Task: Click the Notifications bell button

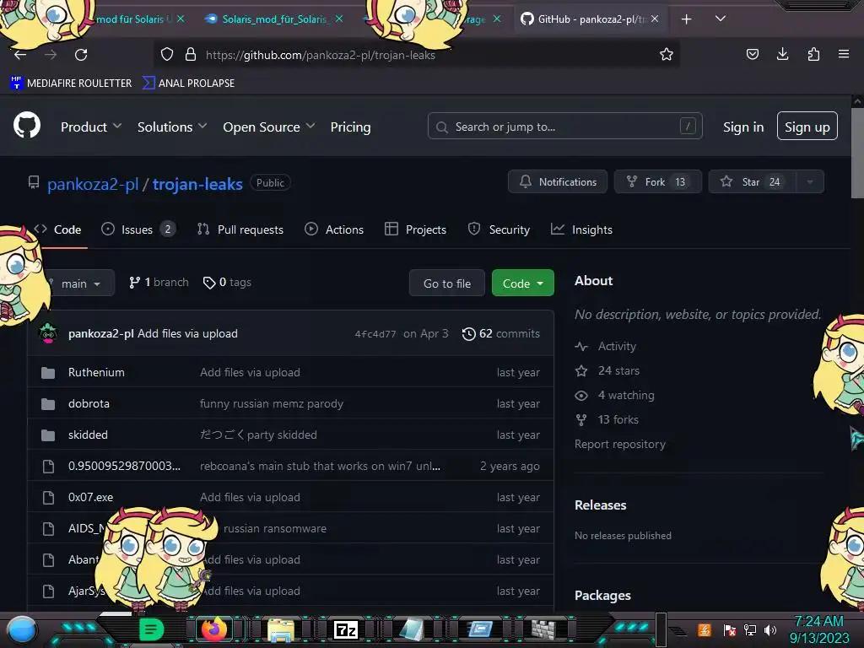Action: pos(558,182)
